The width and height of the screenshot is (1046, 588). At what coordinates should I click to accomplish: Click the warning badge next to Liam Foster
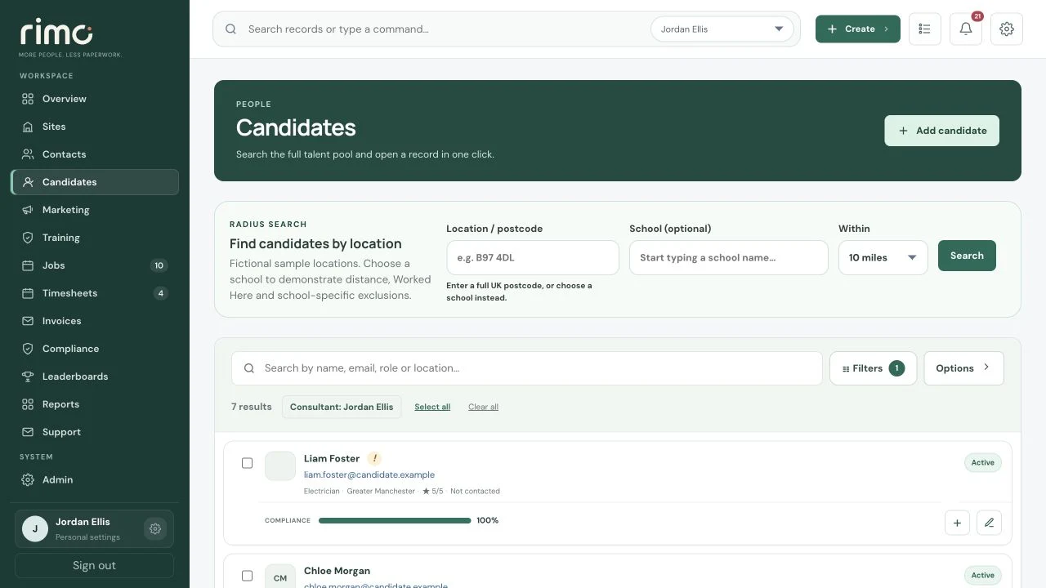[374, 458]
